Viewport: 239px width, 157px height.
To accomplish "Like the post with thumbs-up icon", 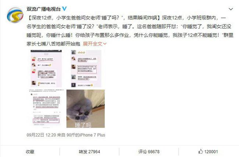I will coord(201,151).
